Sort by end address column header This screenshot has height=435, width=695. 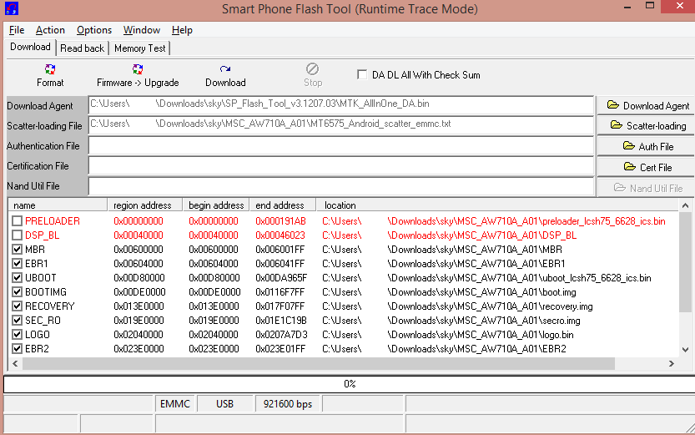(x=282, y=205)
